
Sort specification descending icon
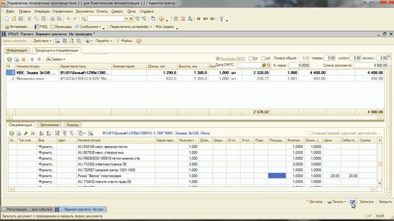pos(49,133)
